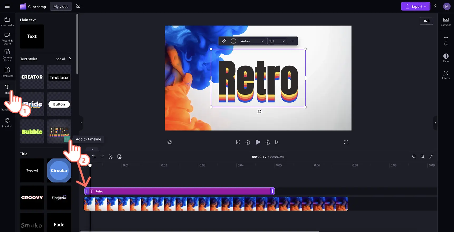Click the duplicate clip icon
The image size is (454, 232).
click(119, 157)
